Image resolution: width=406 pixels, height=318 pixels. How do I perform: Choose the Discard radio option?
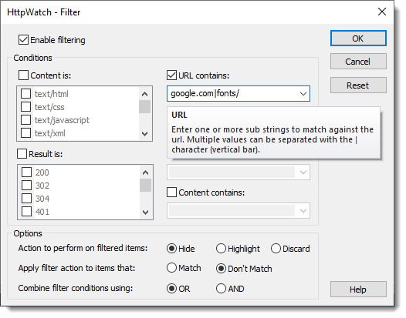pyautogui.click(x=276, y=249)
